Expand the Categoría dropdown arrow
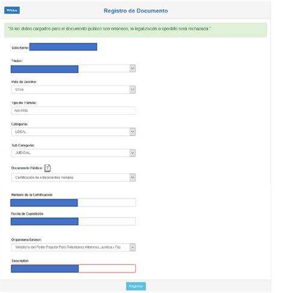Image resolution: width=285 pixels, height=293 pixels. click(x=132, y=132)
